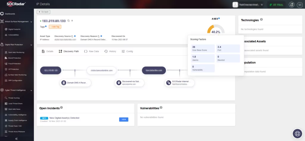The width and height of the screenshot is (305, 141).
Task: Click the INFO severity badge
Action: [44, 118]
